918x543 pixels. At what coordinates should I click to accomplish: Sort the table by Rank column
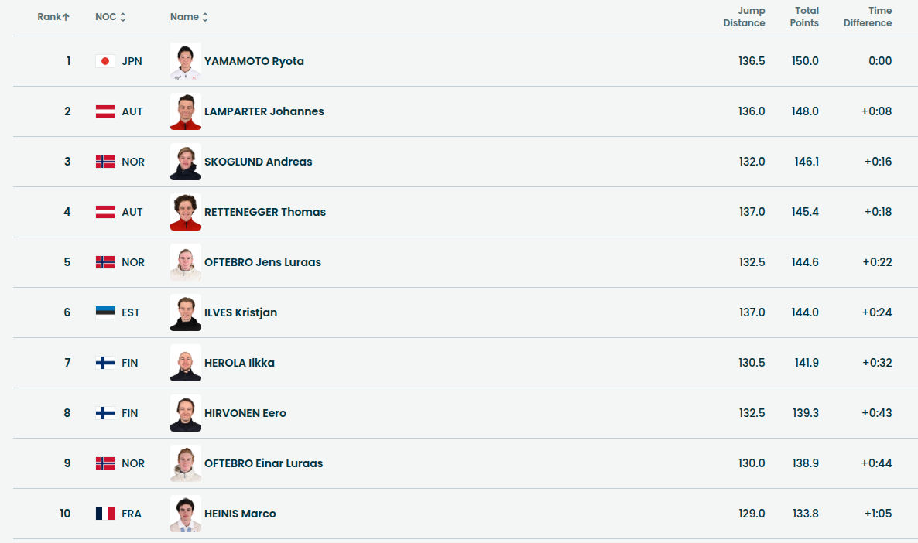tap(53, 17)
